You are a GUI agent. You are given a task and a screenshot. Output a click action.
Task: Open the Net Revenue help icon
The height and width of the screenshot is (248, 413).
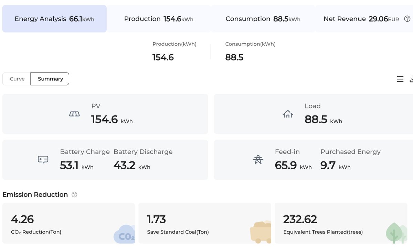[407, 19]
